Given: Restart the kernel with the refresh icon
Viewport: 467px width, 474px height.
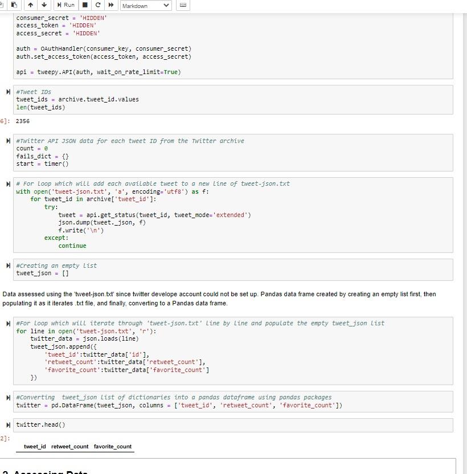Looking at the screenshot, I should point(97,5).
